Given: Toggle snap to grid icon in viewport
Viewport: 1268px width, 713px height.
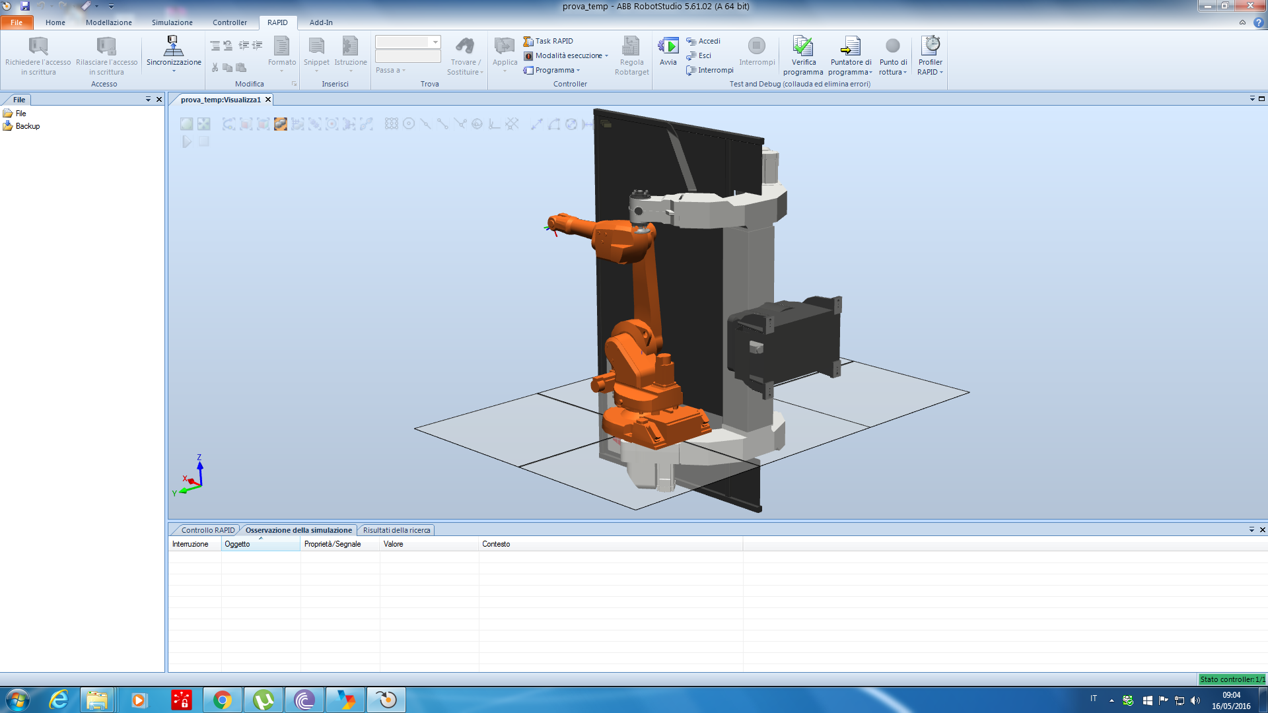Looking at the screenshot, I should [392, 124].
